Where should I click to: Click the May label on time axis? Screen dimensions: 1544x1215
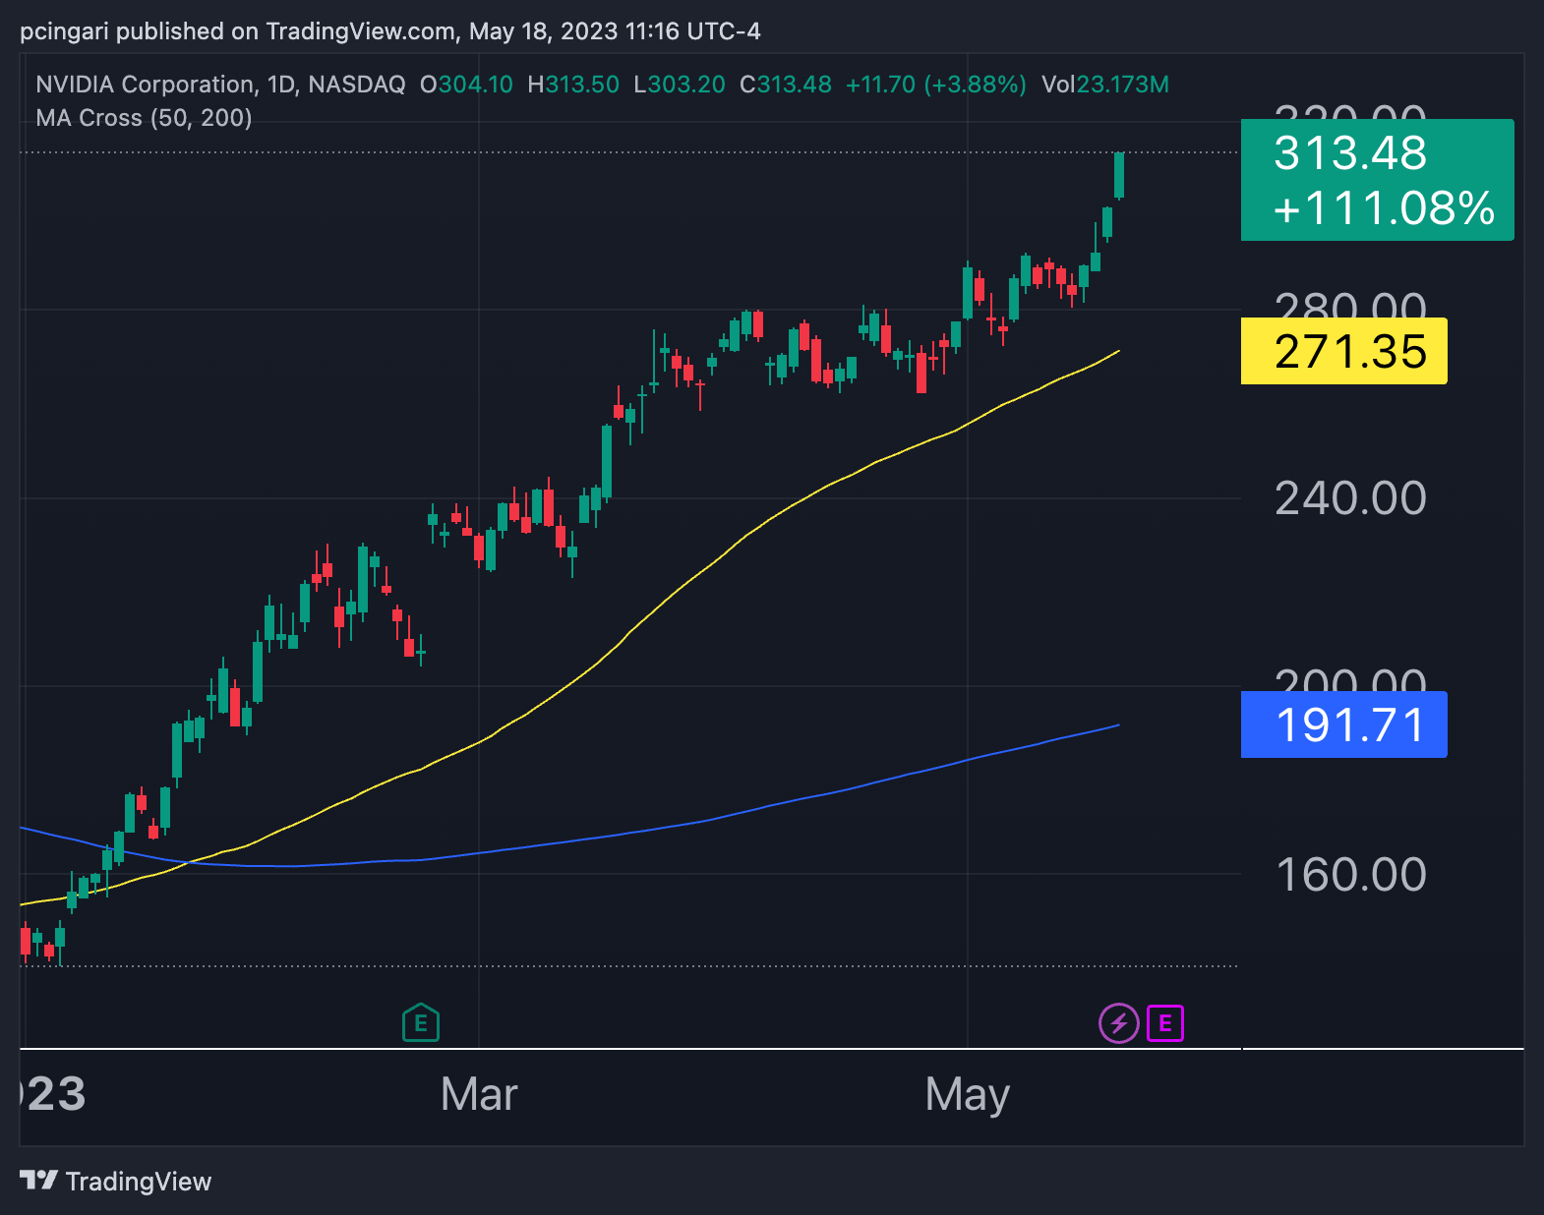[968, 1096]
